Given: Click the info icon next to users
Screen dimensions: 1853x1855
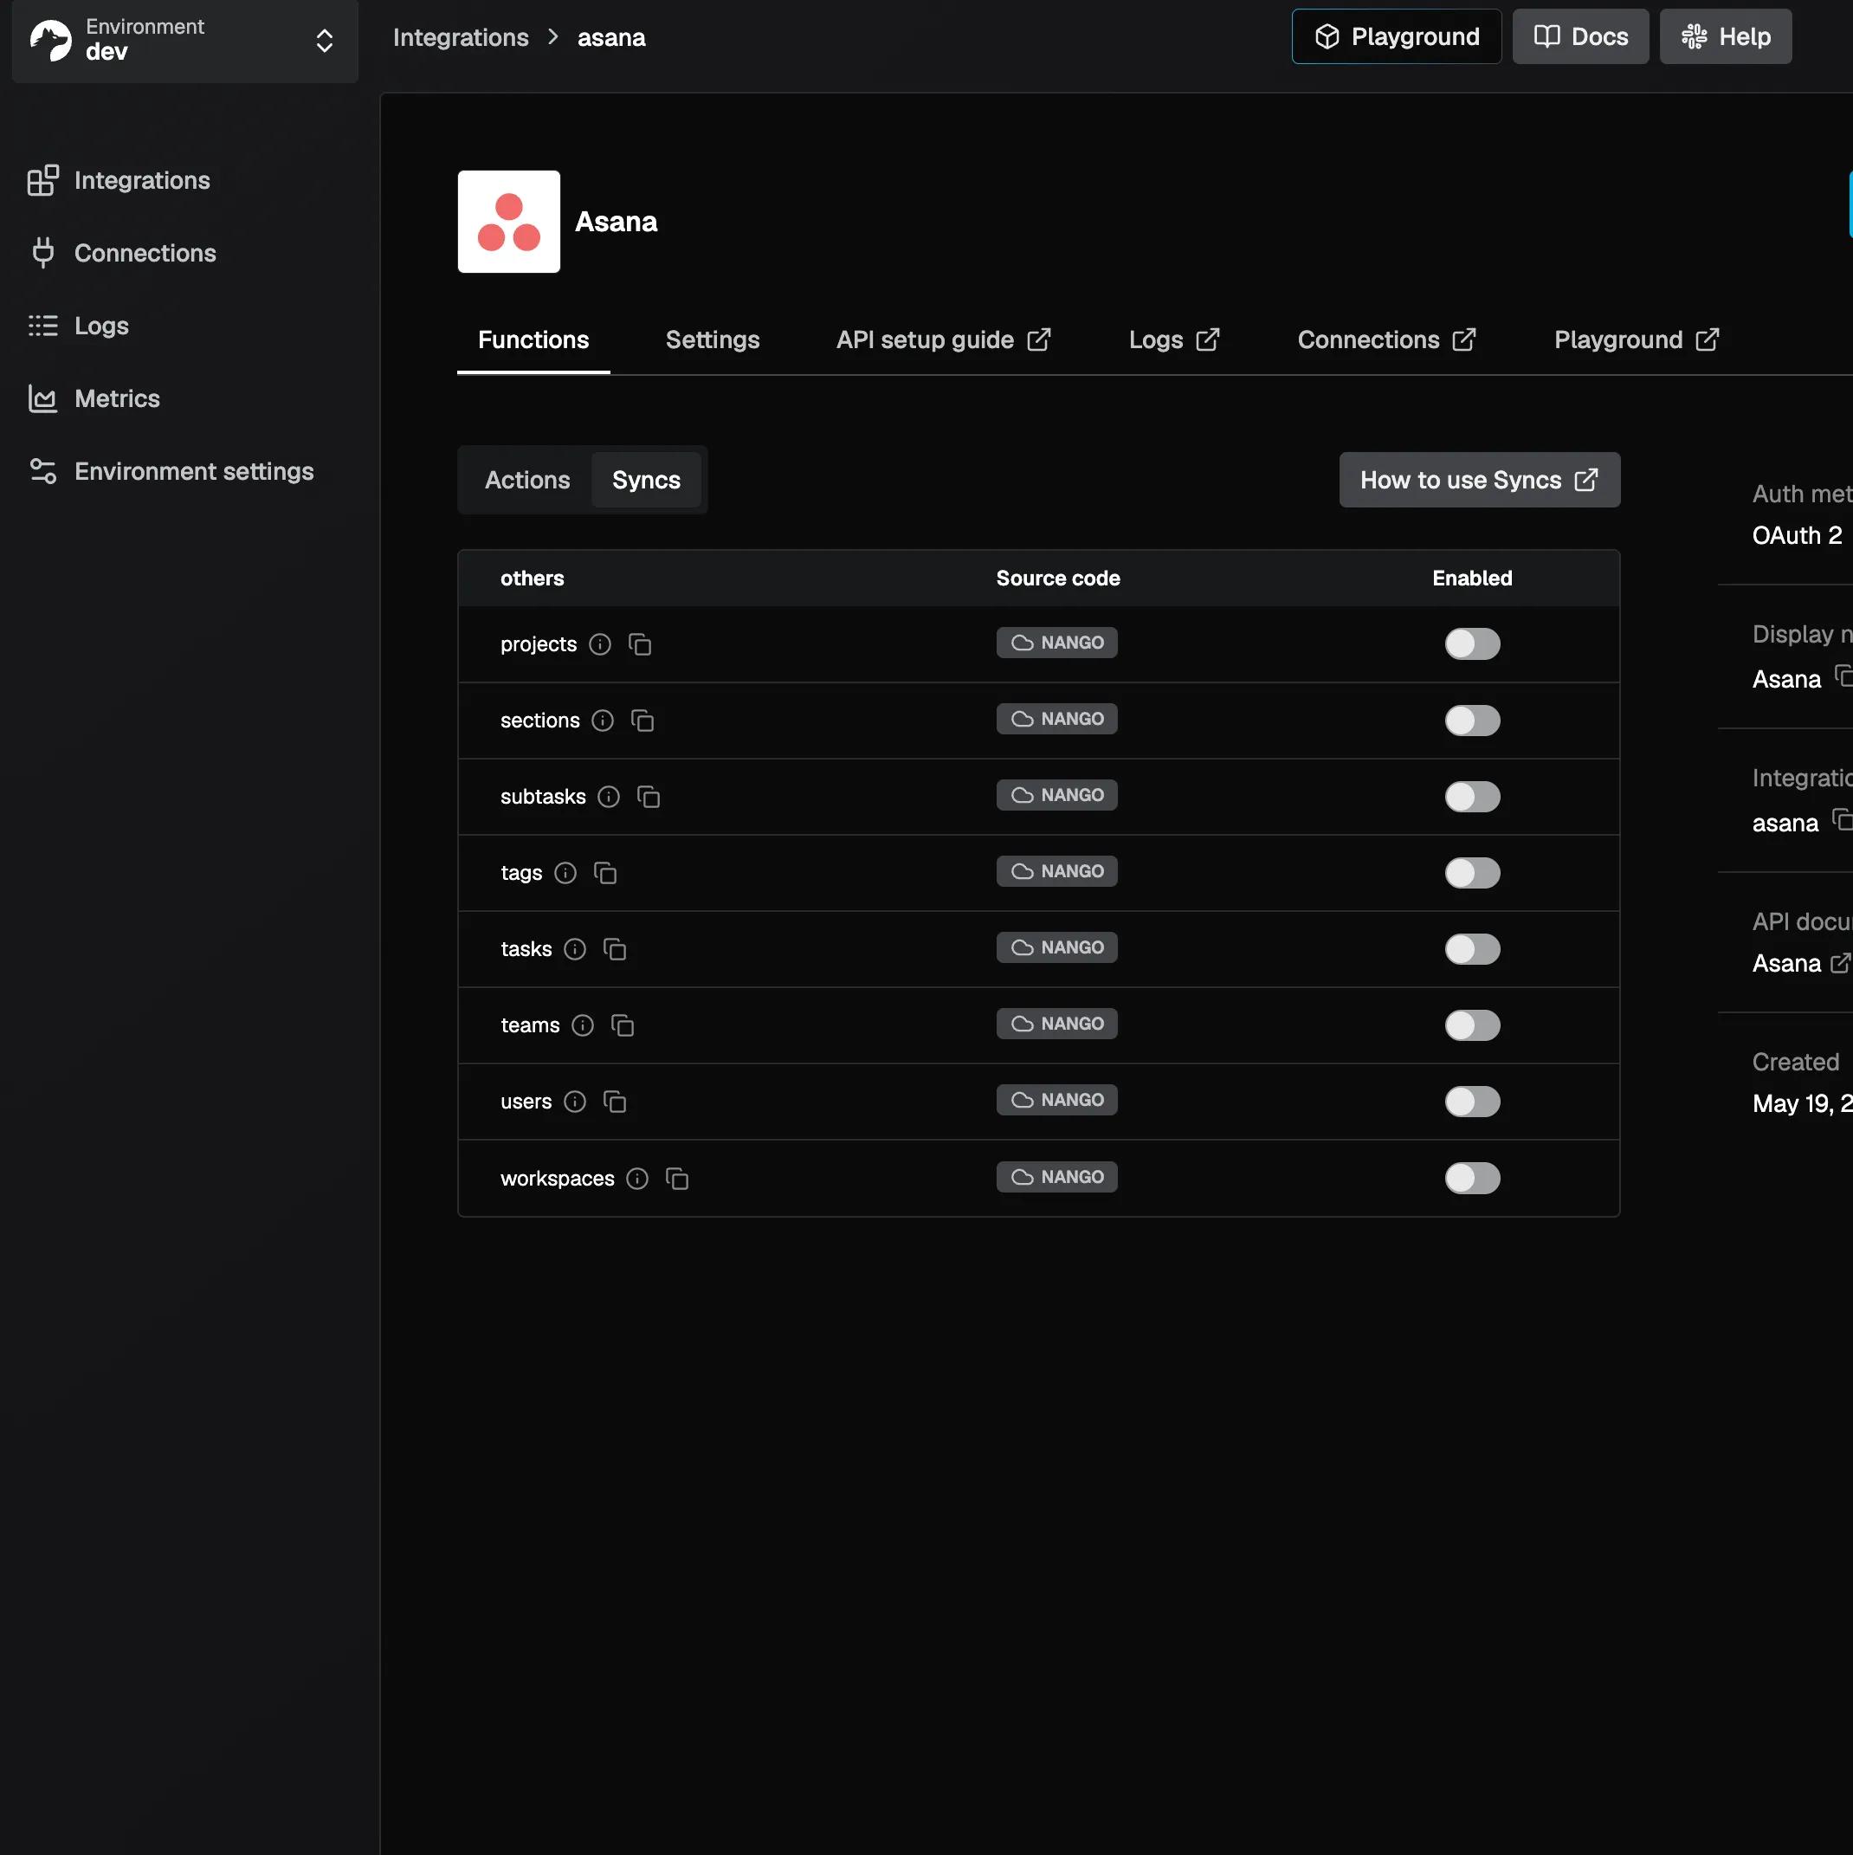Looking at the screenshot, I should point(575,1102).
